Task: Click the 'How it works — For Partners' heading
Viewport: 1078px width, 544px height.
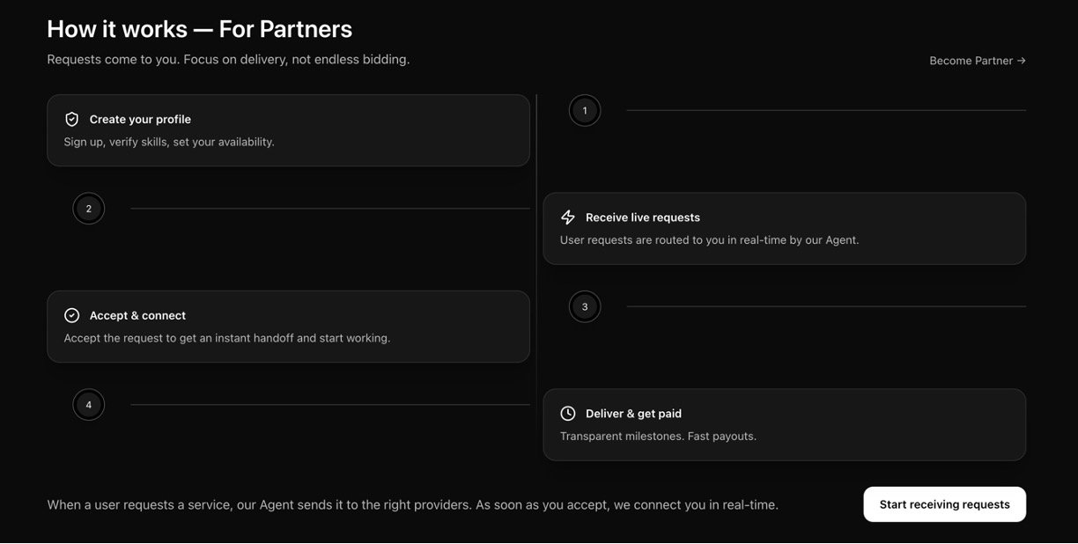Action: pos(199,29)
